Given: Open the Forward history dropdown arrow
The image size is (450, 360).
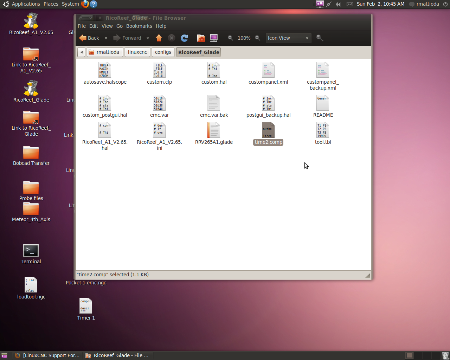Looking at the screenshot, I should coord(148,38).
